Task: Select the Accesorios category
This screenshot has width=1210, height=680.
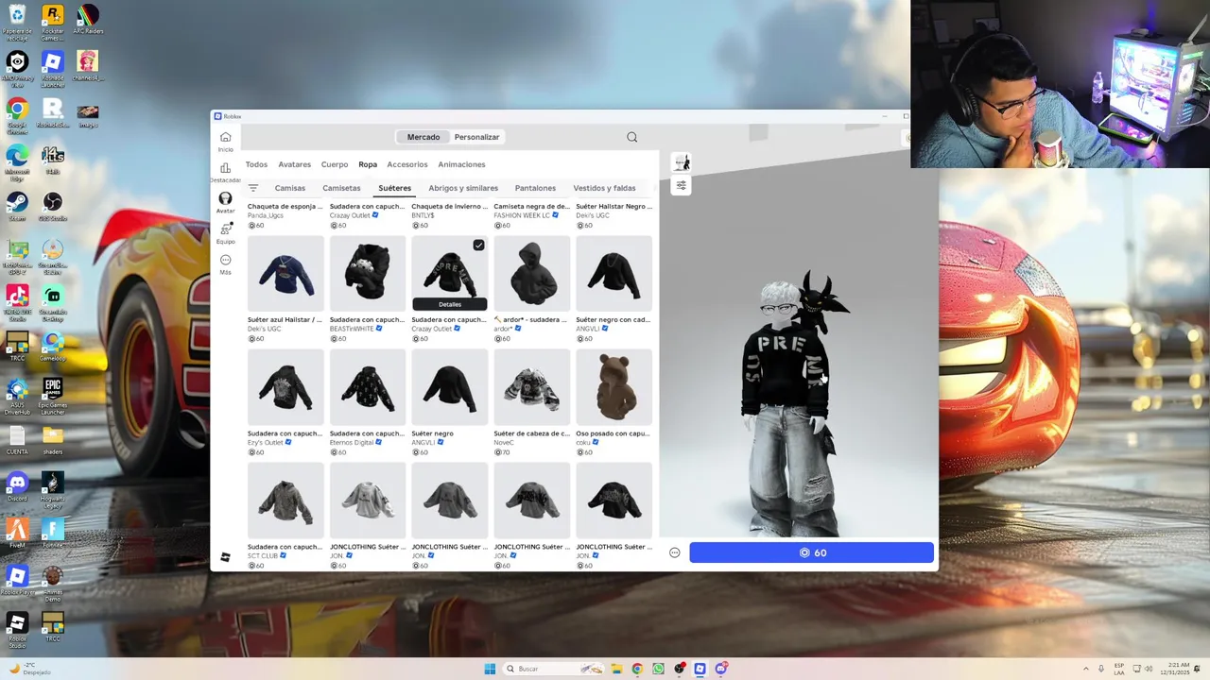Action: coord(407,164)
